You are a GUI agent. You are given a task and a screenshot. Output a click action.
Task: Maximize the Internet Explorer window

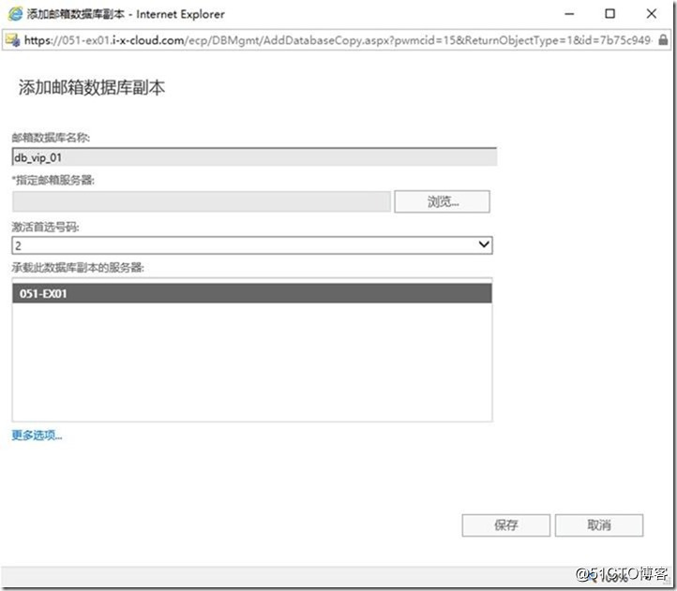click(x=610, y=14)
